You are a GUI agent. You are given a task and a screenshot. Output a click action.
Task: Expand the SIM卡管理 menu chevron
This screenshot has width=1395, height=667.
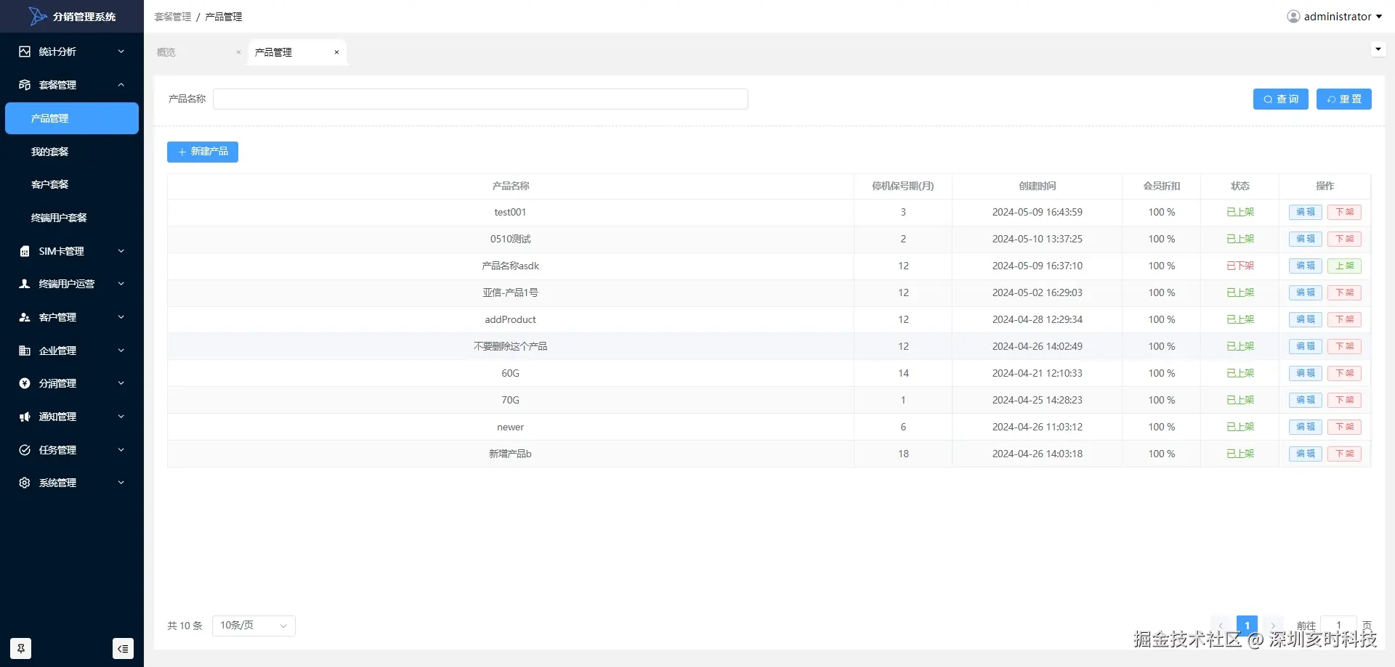tap(121, 251)
